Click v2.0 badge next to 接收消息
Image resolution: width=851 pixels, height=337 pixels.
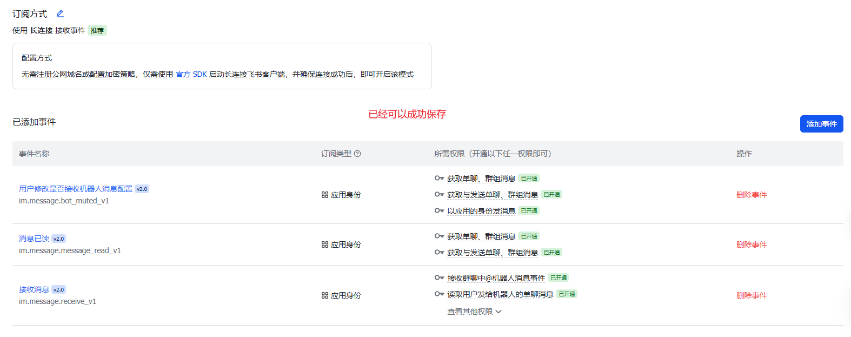pyautogui.click(x=59, y=289)
